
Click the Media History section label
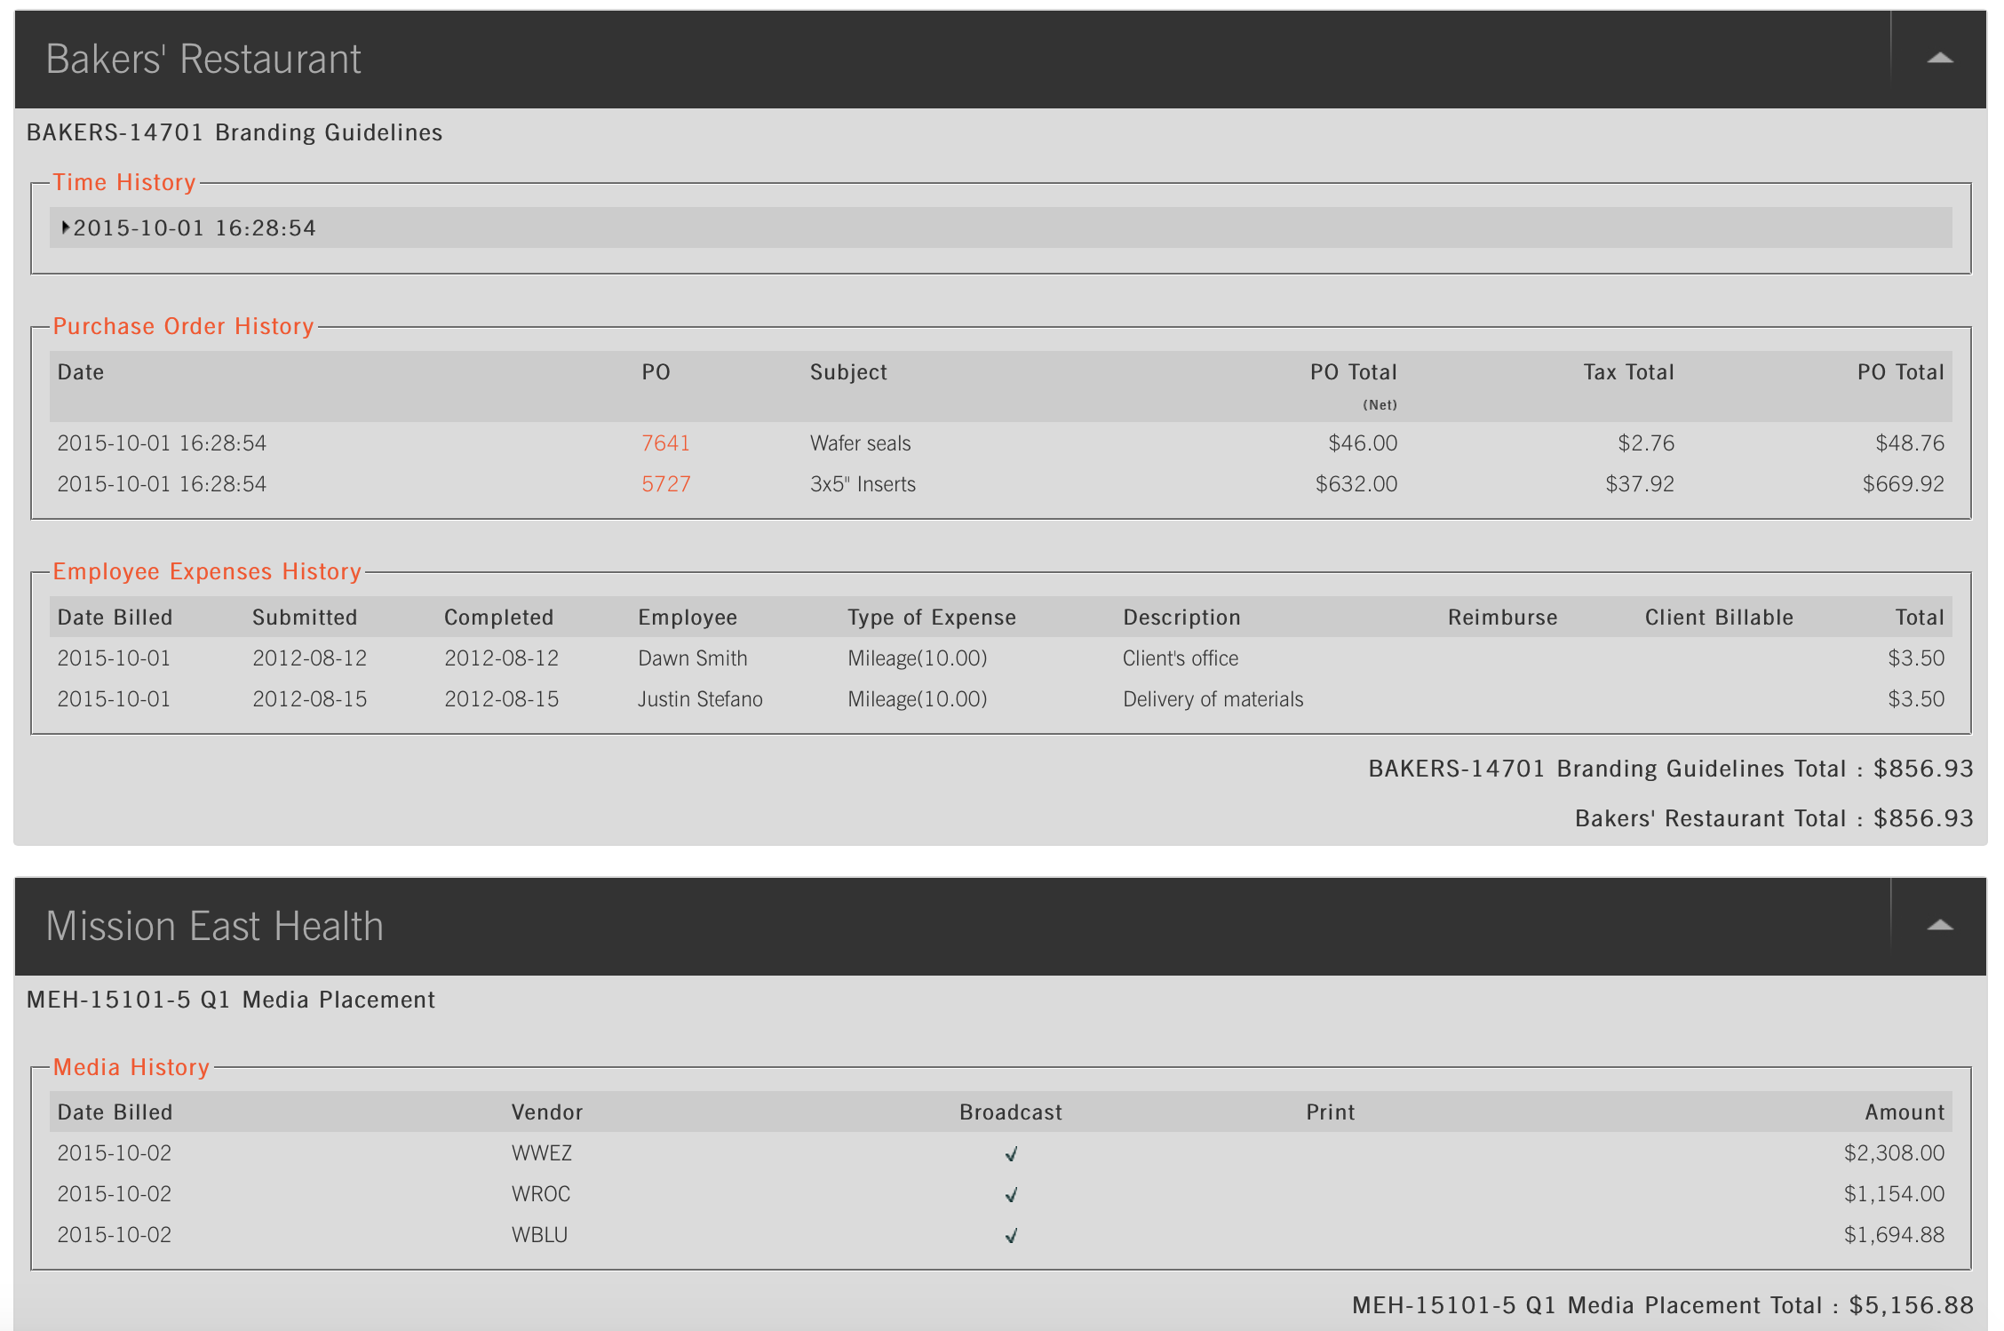(x=131, y=1067)
